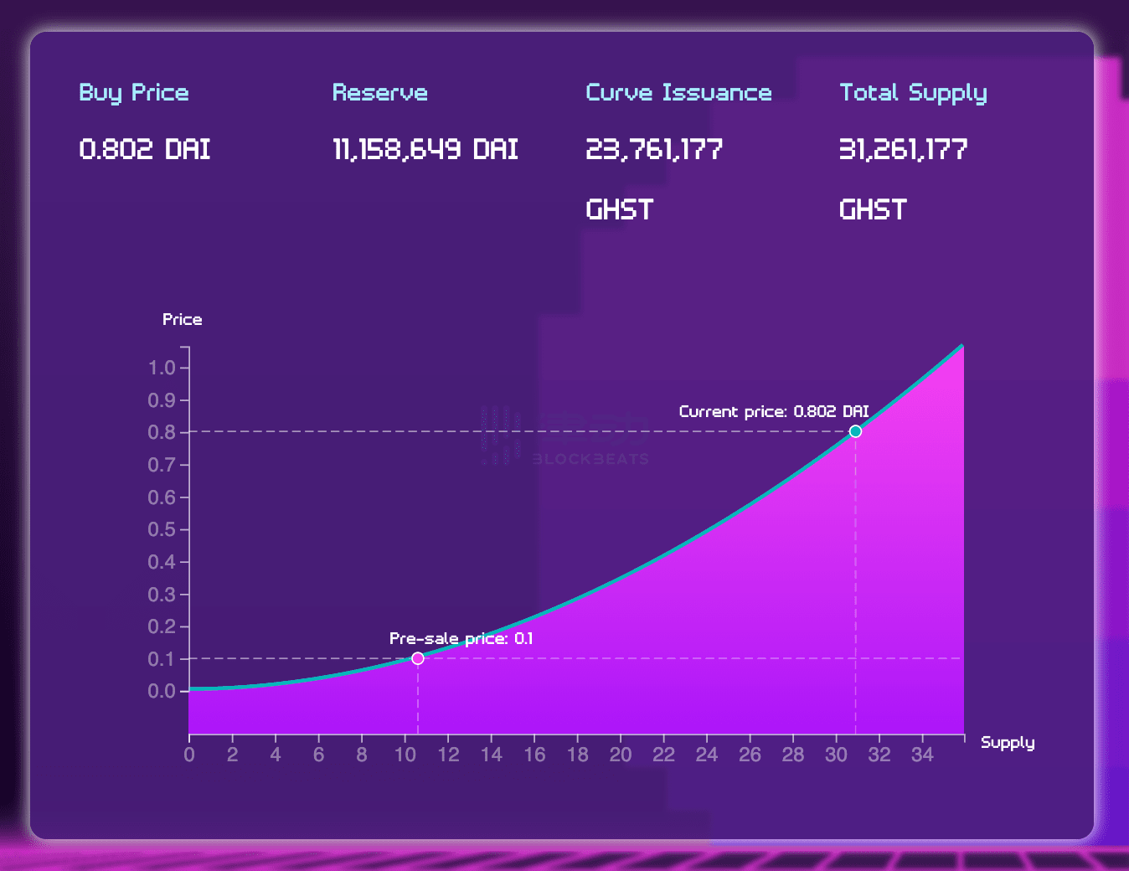This screenshot has width=1129, height=871.
Task: Click the Price axis title
Action: (x=182, y=319)
